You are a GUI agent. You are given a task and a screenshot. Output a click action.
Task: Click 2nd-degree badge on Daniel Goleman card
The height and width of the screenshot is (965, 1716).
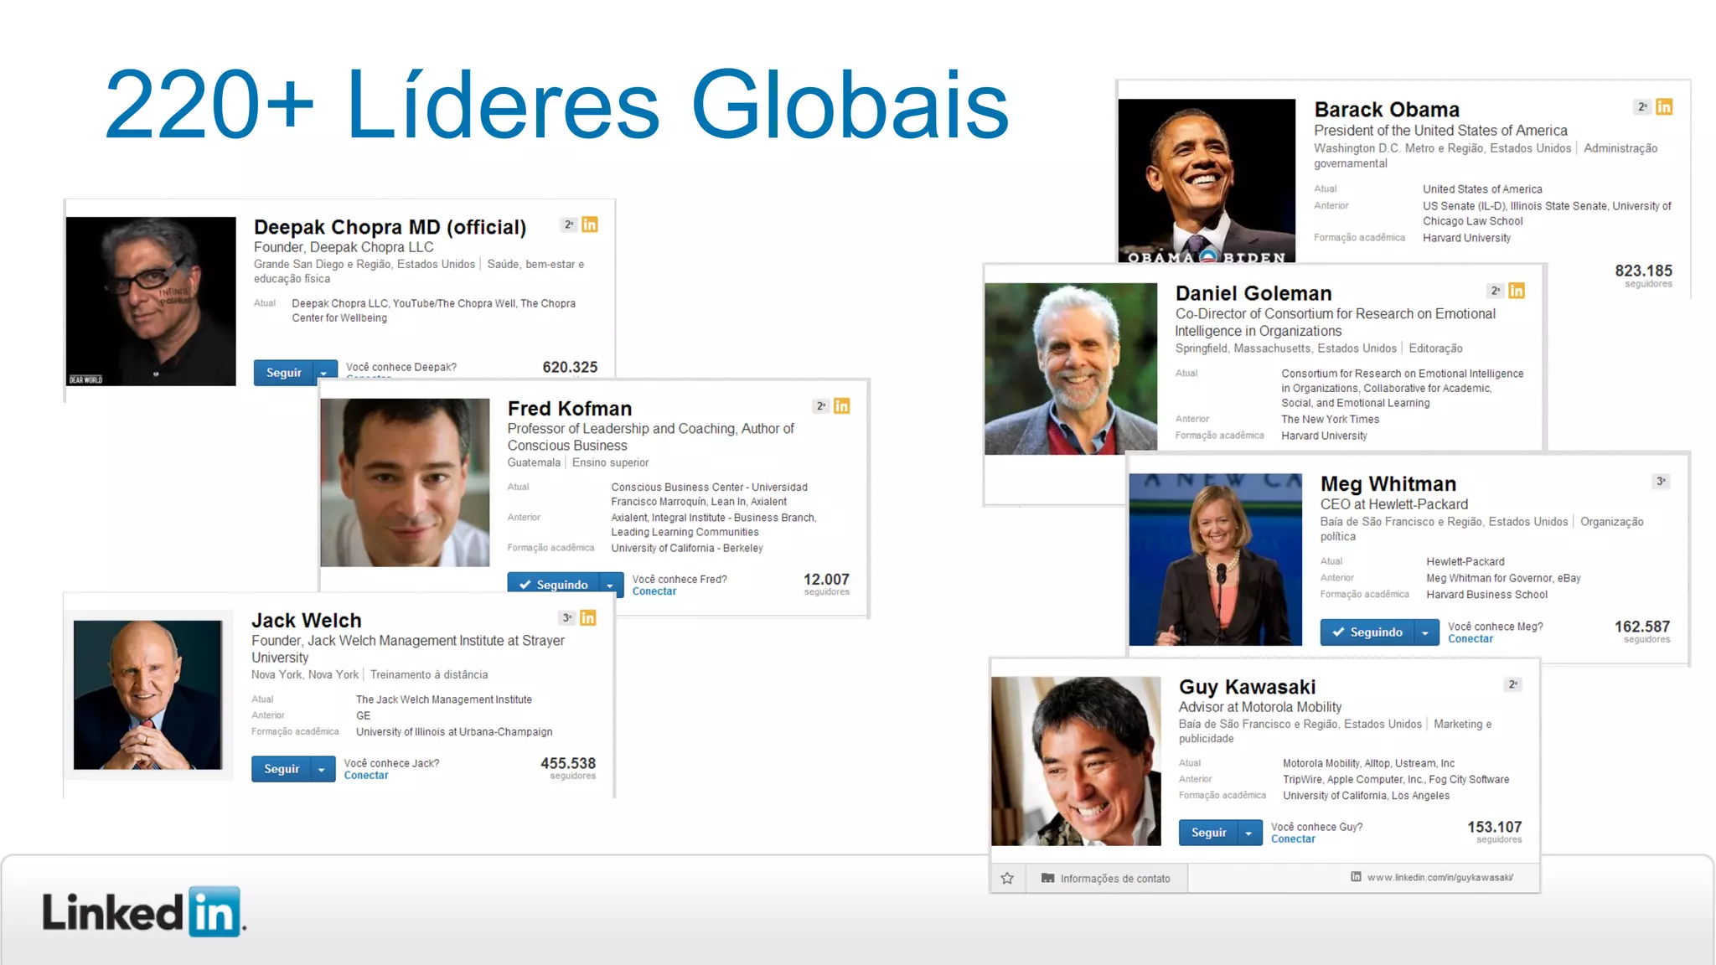click(1496, 291)
